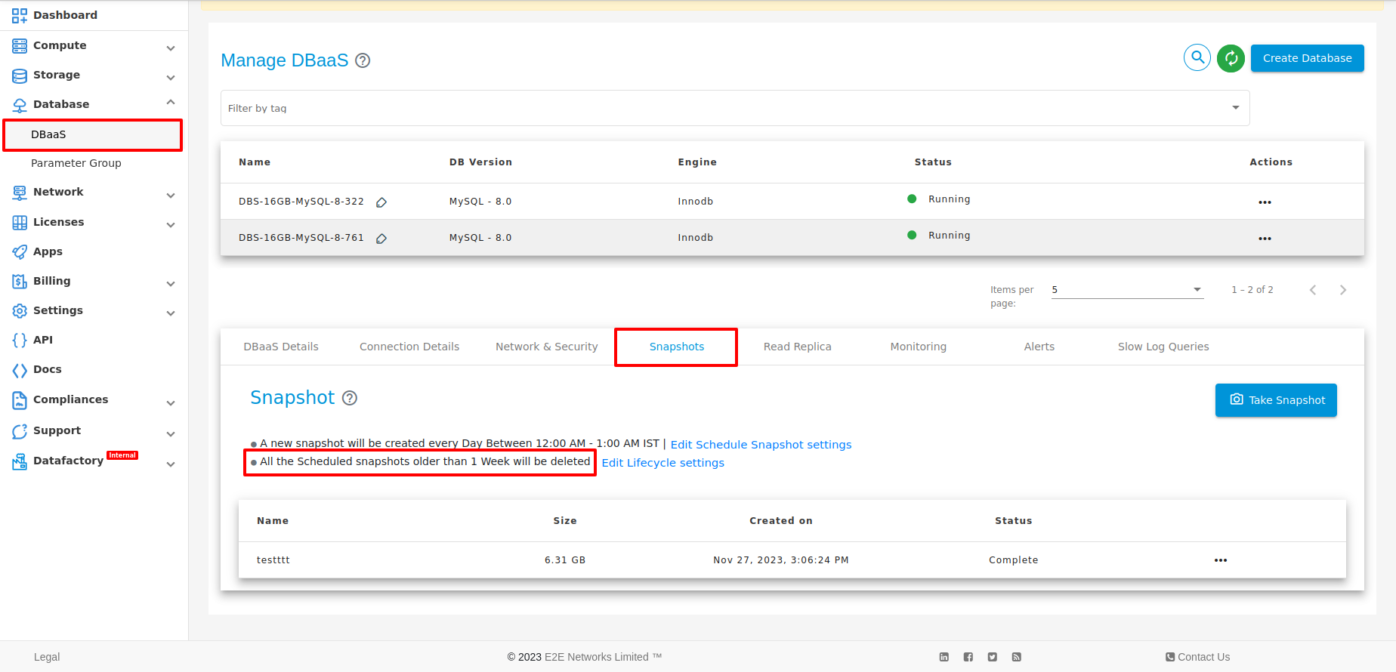Click the search magnifier icon
1396x672 pixels.
1197,57
